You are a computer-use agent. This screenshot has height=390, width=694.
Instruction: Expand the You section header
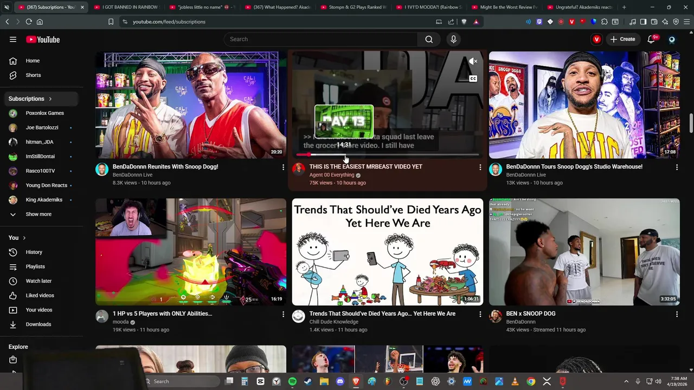[x=17, y=238]
